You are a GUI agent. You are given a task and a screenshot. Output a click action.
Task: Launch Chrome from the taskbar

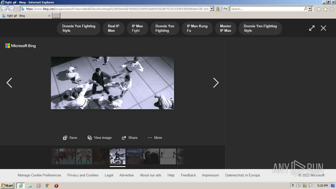[48, 186]
